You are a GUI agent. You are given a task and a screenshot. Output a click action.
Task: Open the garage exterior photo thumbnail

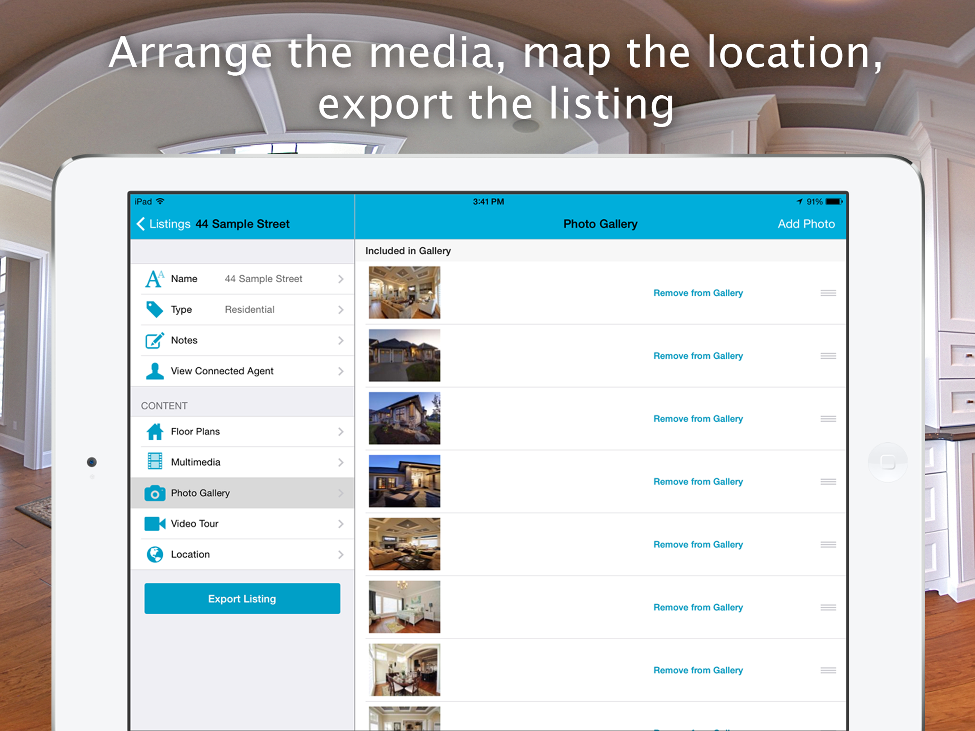click(x=405, y=356)
